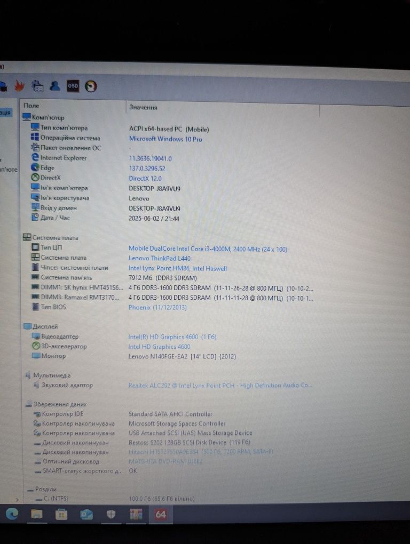This screenshot has height=544, width=410.
Task: Click the Системна плата group board icon
Action: 27,237
